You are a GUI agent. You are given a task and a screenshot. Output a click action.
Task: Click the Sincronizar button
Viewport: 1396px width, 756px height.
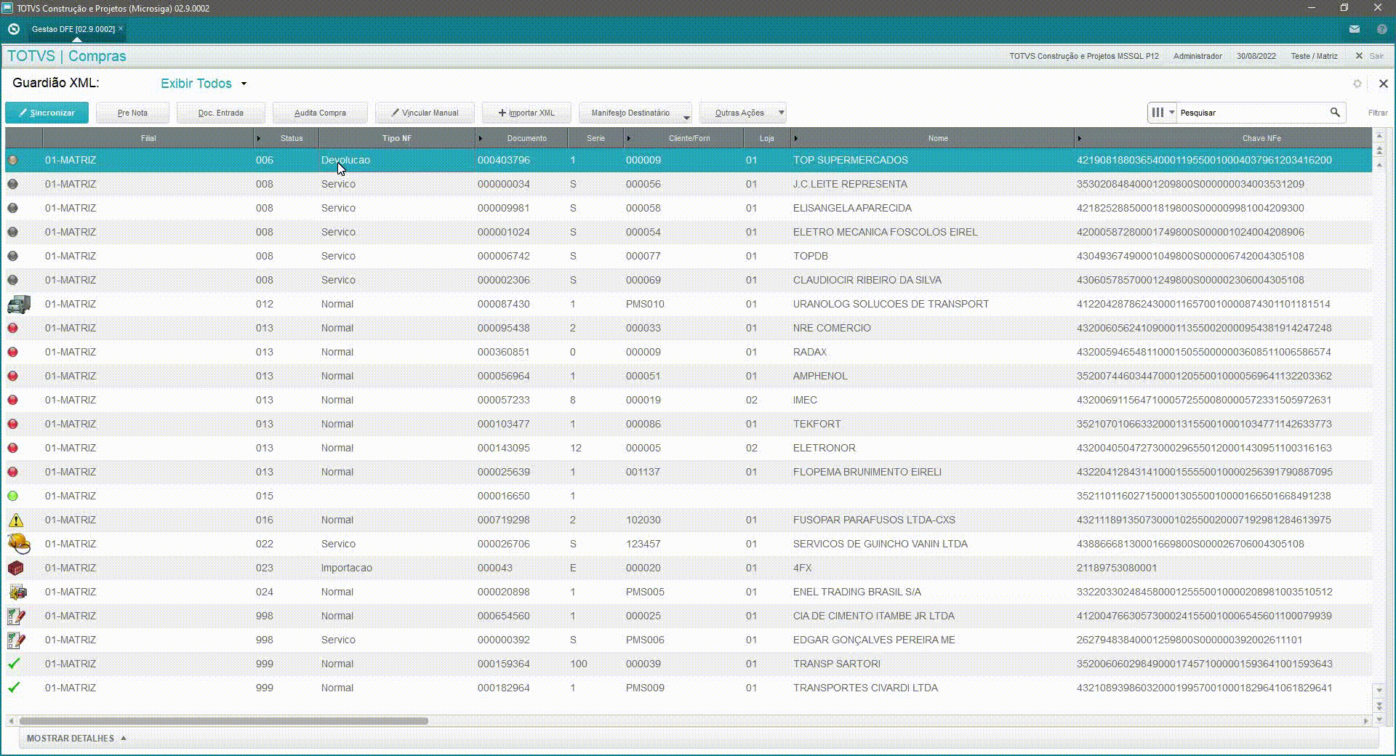47,113
